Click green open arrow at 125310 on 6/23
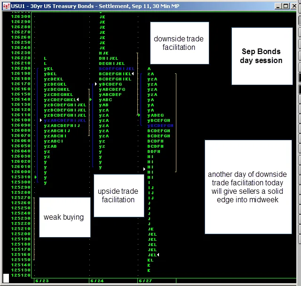Viewport: 301px width, 286px height. coord(36,177)
